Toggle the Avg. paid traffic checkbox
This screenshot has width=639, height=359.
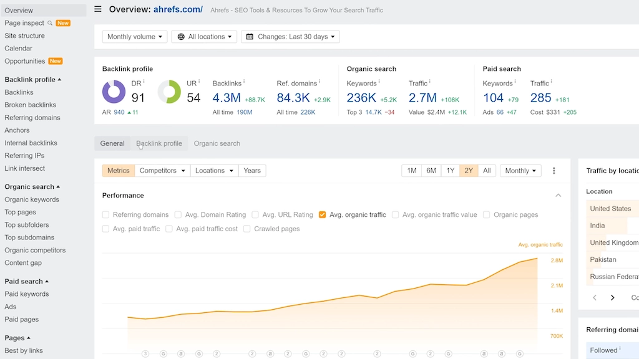[106, 229]
